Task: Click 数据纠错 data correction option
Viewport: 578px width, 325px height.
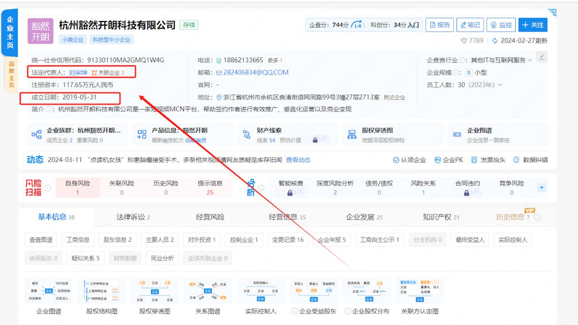Action: [530, 160]
